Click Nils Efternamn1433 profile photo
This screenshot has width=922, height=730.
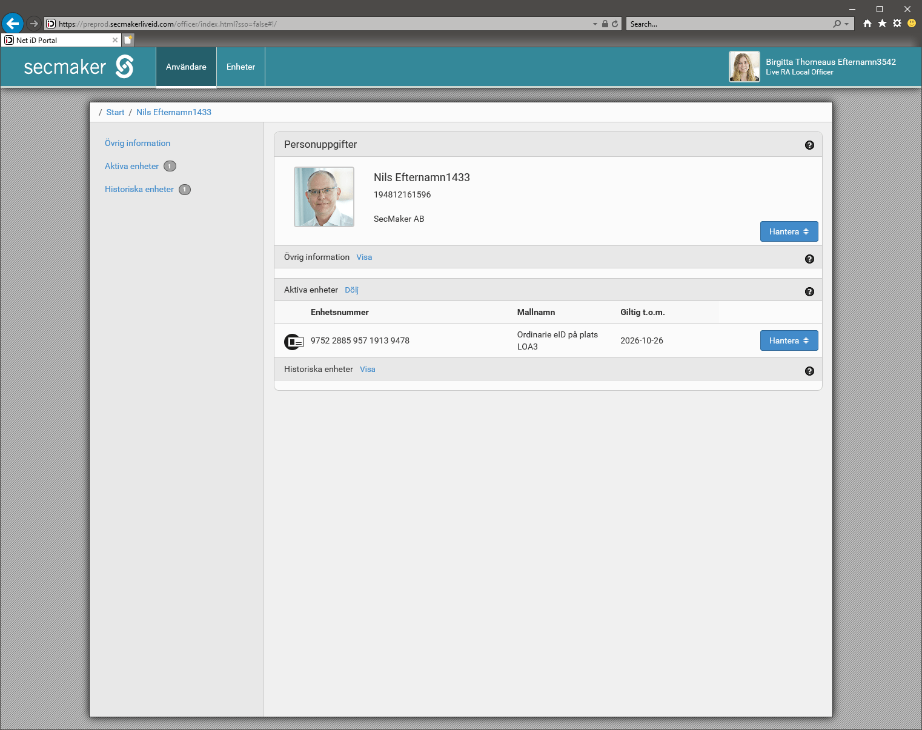point(324,197)
